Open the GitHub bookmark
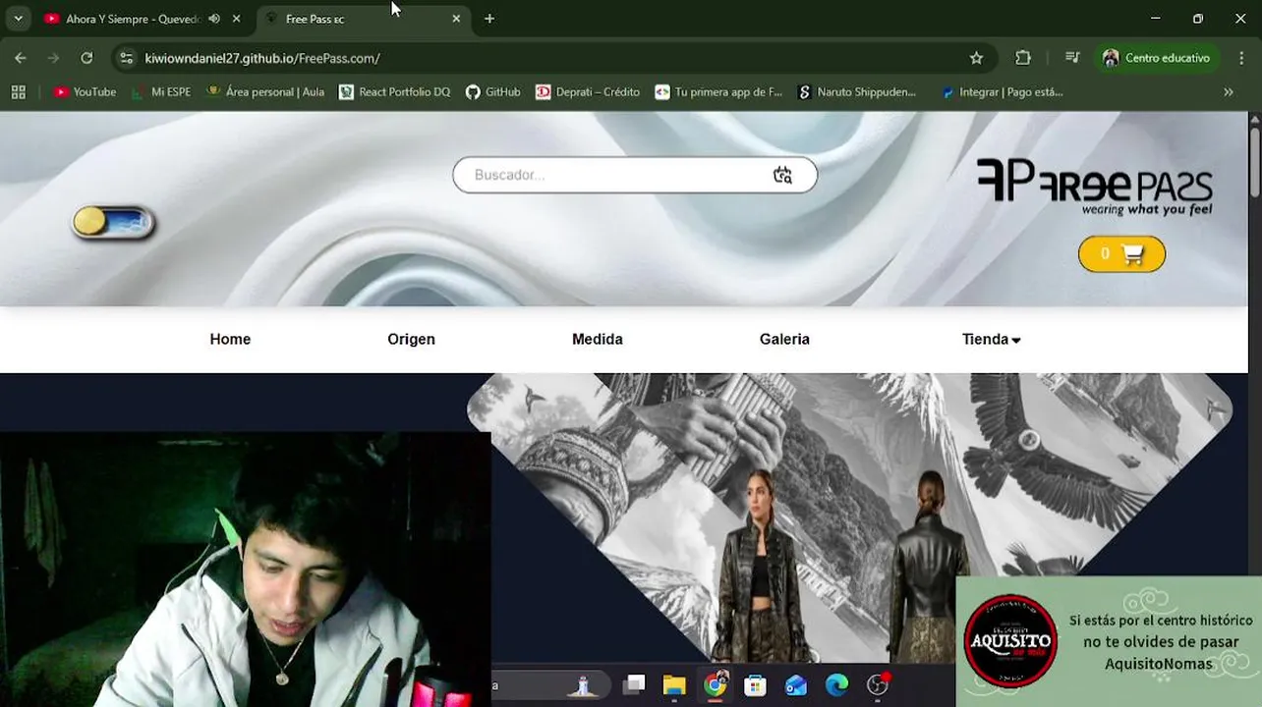The width and height of the screenshot is (1262, 707). pyautogui.click(x=493, y=92)
